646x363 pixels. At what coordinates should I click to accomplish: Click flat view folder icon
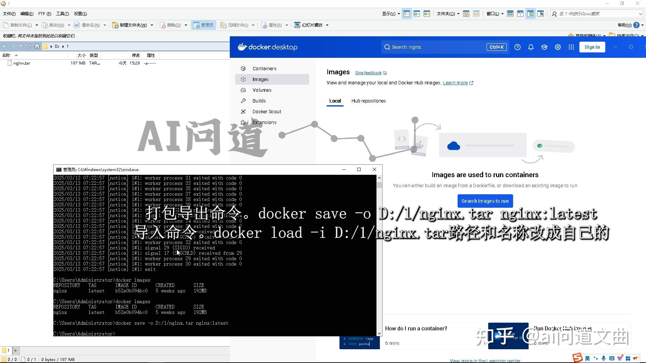click(x=466, y=14)
